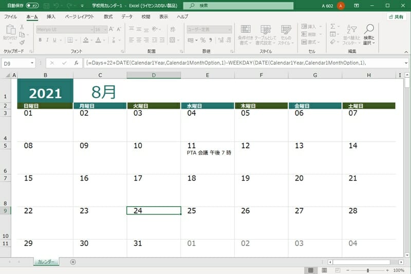
Task: Toggle italic formatting with the I button
Action: pyautogui.click(x=47, y=40)
